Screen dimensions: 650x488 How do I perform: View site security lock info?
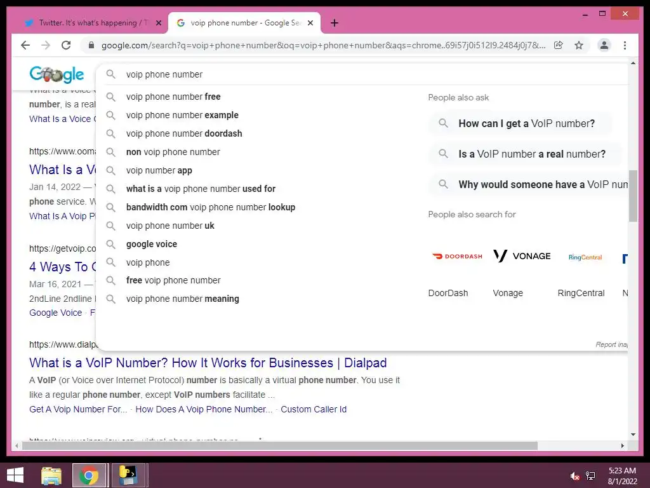click(x=91, y=45)
